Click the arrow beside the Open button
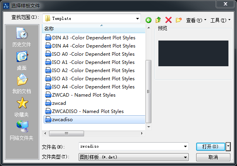Viewport: 237px width, 166px height. pyautogui.click(x=228, y=147)
